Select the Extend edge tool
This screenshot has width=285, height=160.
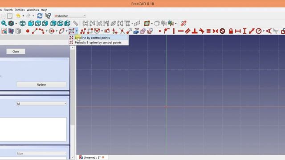click(129, 31)
